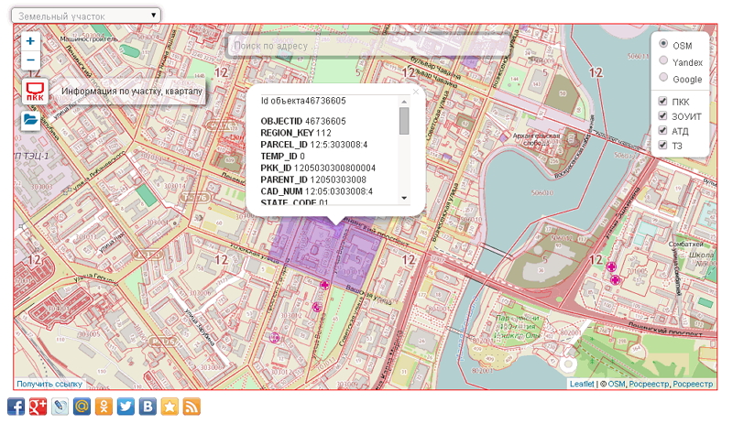Image resolution: width=733 pixels, height=424 pixels.
Task: Click the OBJECTID 46736605 row
Action: tap(303, 121)
